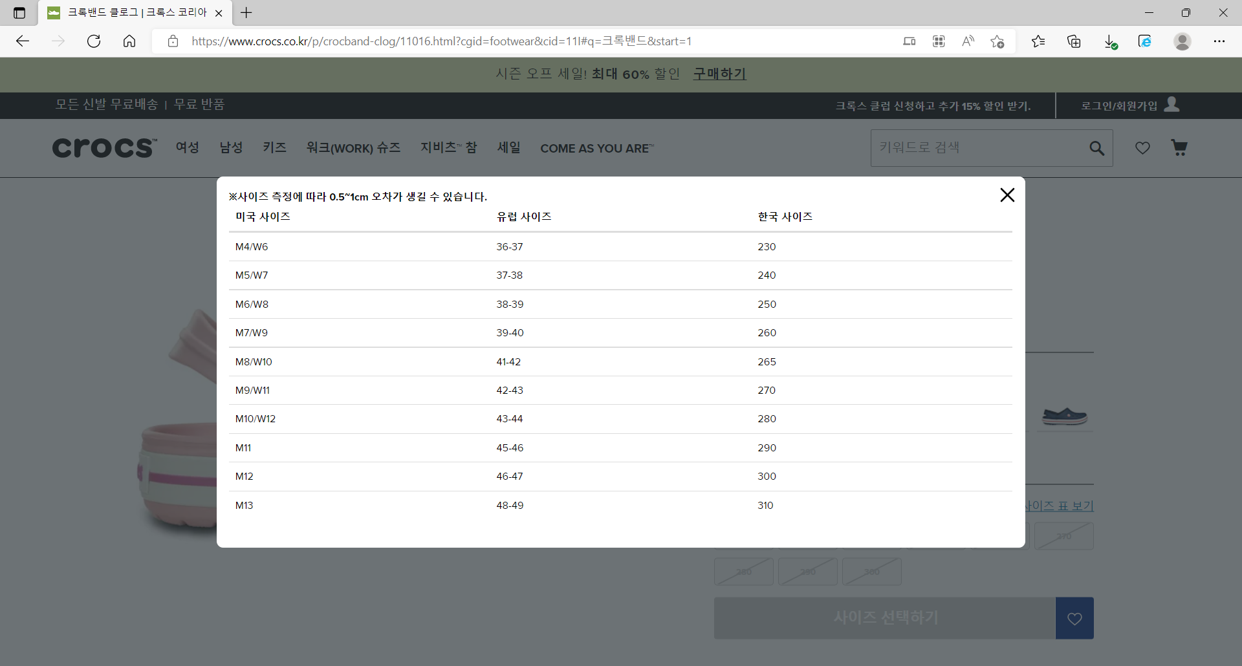
Task: Close the Crocs Korea tab
Action: [219, 13]
